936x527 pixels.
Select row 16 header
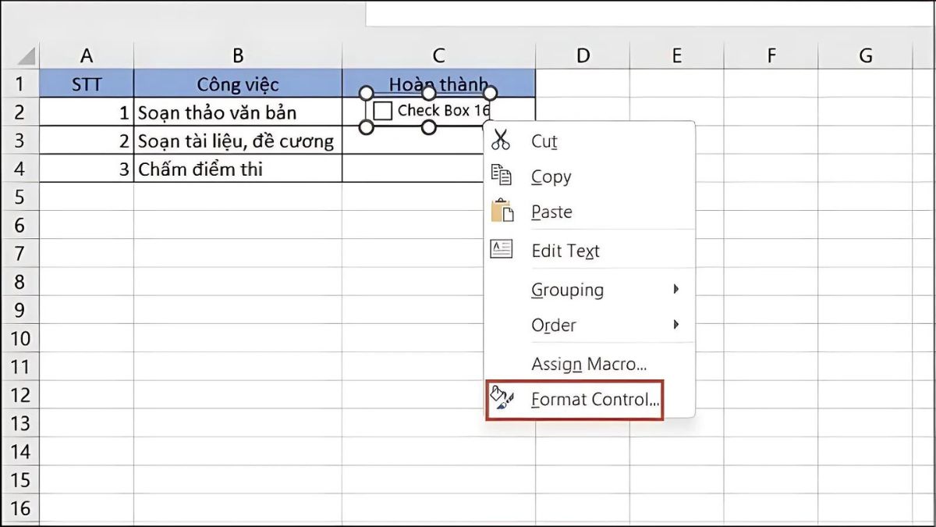coord(19,508)
